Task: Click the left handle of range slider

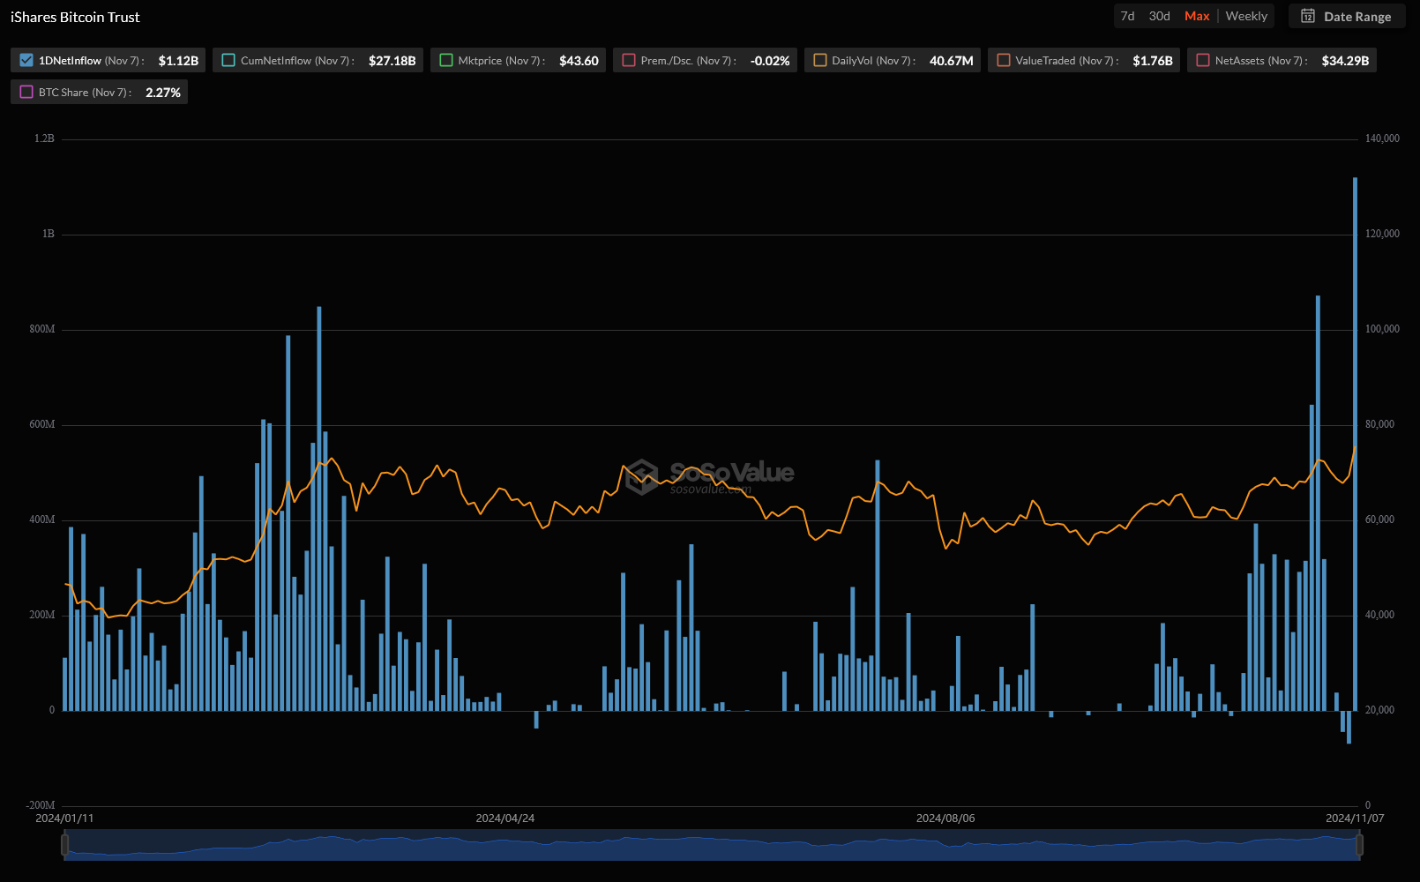Action: coord(65,845)
